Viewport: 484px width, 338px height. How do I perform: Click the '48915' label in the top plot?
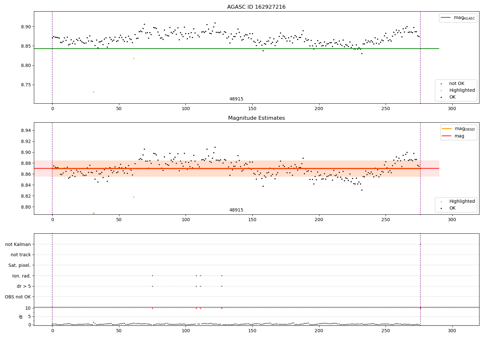(236, 99)
